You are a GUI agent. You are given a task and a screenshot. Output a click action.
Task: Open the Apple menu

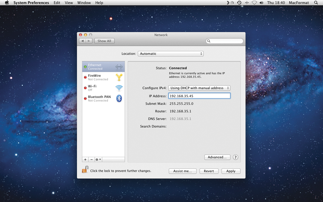7,3
